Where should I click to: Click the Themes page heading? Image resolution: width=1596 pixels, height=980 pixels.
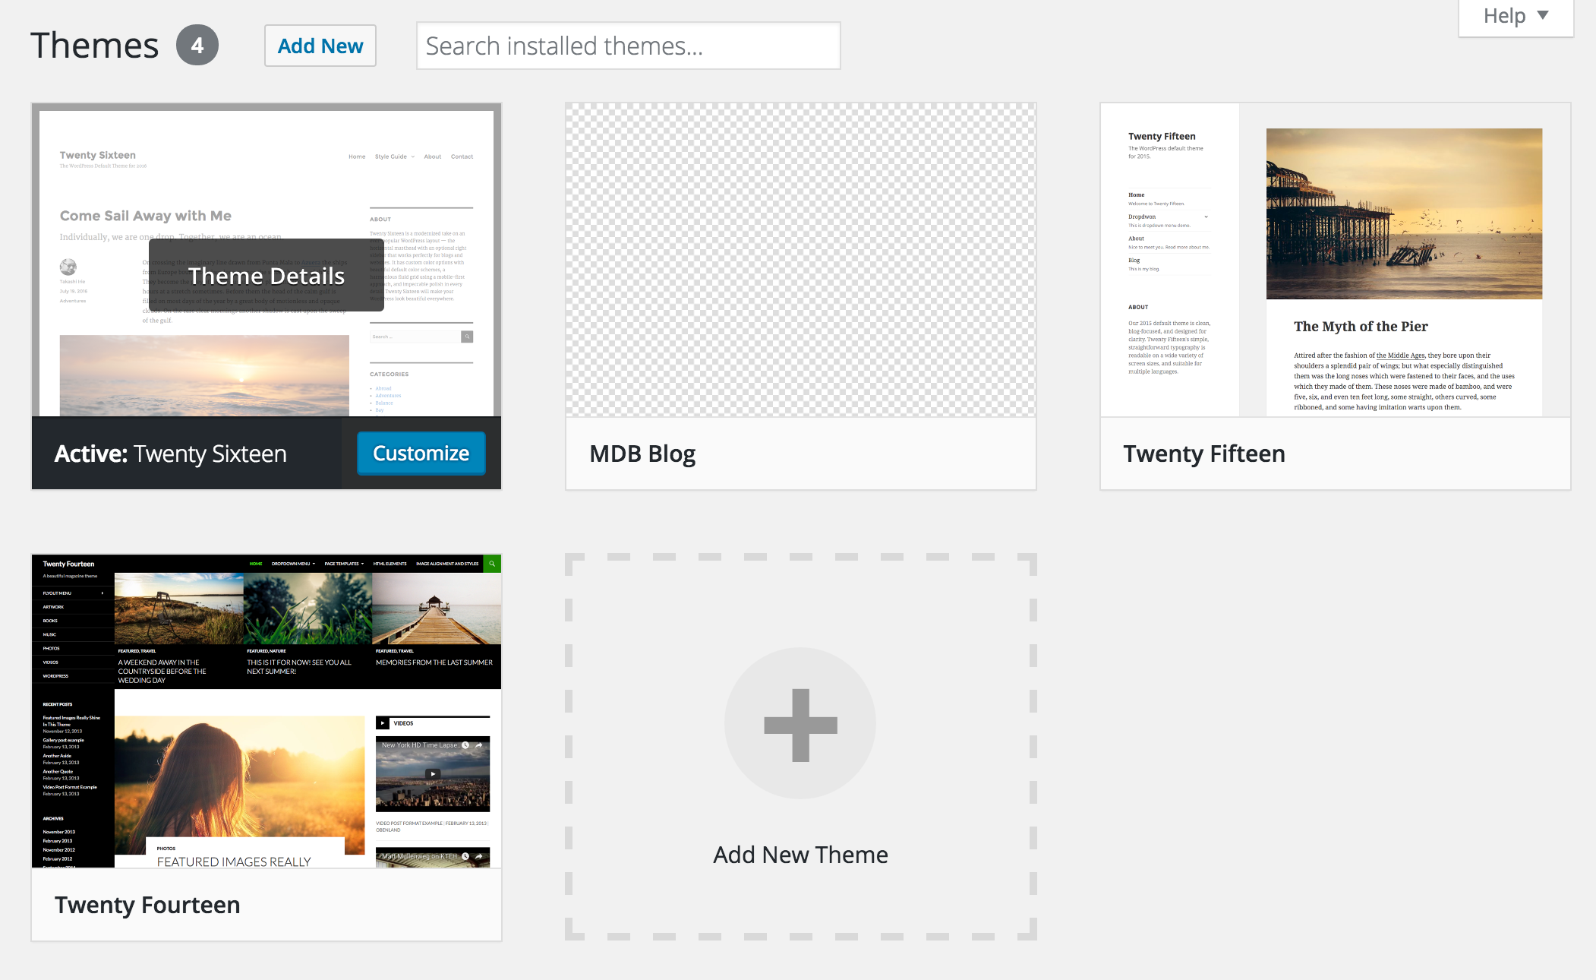click(x=95, y=46)
